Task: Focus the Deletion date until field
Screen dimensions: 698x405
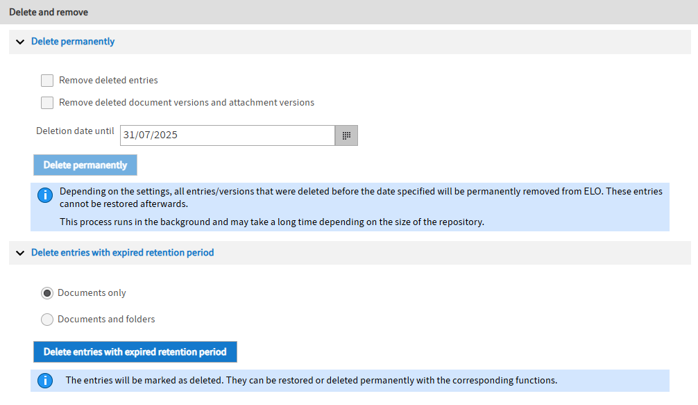Action: 228,135
